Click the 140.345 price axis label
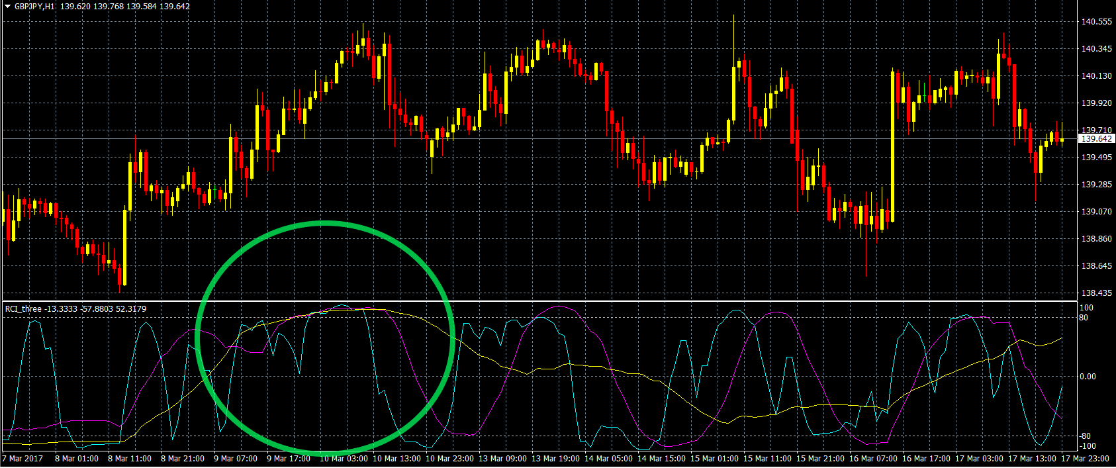1116x468 pixels. (1096, 49)
